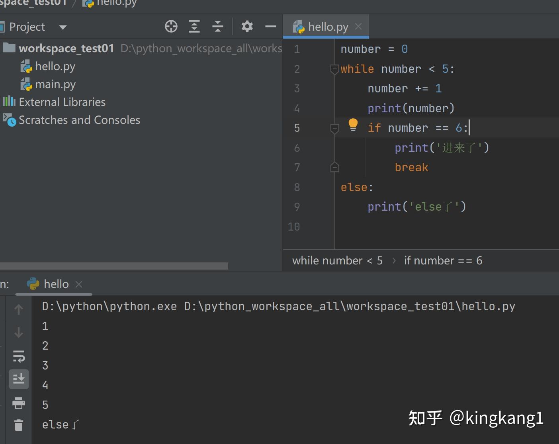Click the yellow lightbulb intention icon

pyautogui.click(x=353, y=124)
